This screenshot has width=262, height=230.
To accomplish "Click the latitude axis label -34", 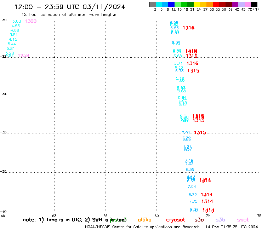I will (x=3, y=94).
